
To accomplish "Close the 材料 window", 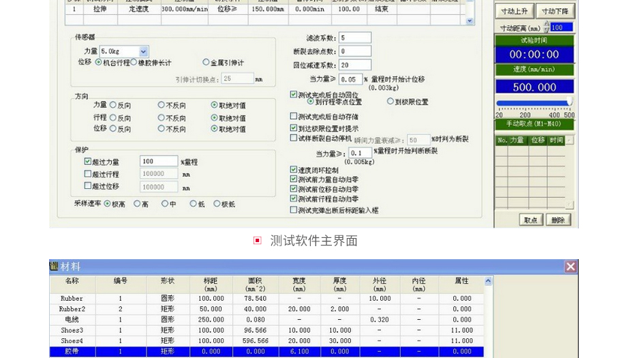I will pos(570,267).
